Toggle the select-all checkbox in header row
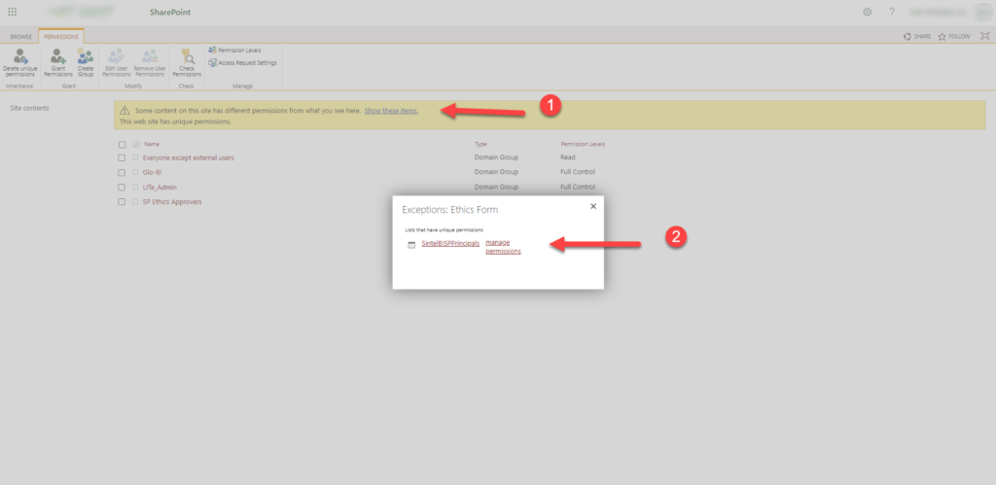Viewport: 996px width, 485px height. coord(122,145)
